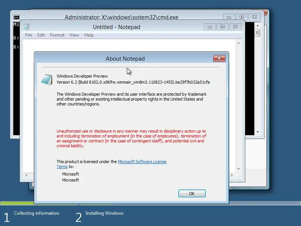The width and height of the screenshot is (301, 226).
Task: Click the 'About Notepad' dialog title
Action: coord(125,59)
